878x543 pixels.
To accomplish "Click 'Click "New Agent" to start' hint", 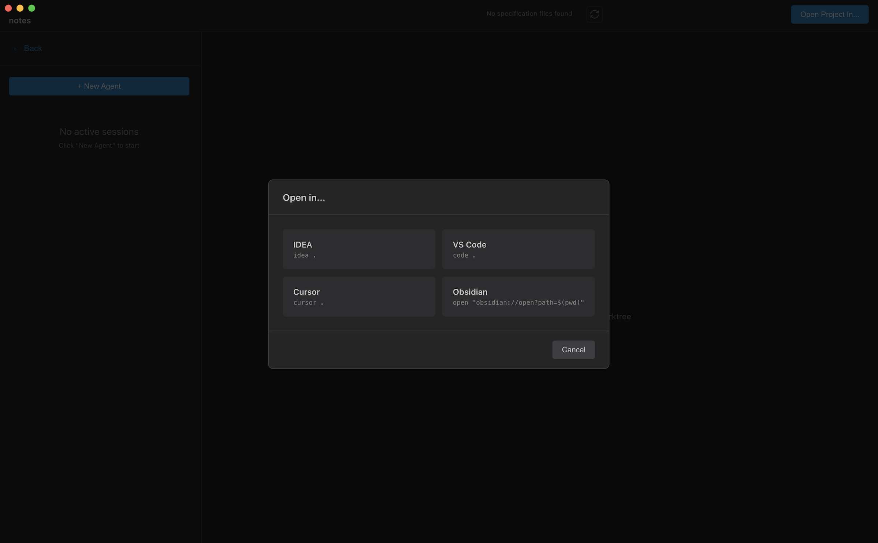I will (x=99, y=146).
